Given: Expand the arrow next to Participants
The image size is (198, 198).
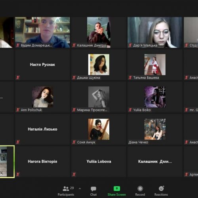Looking at the screenshot, I should (x=80, y=188).
